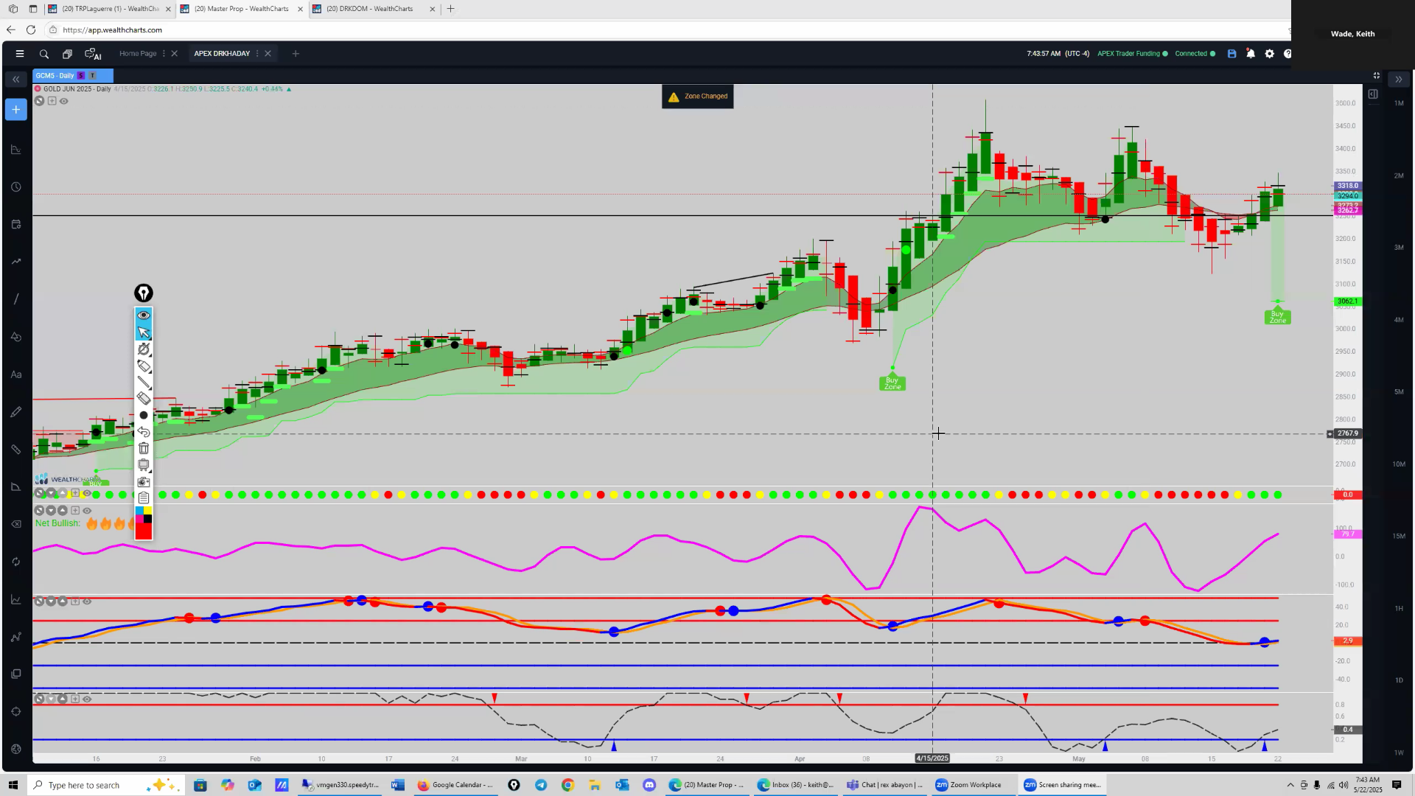This screenshot has height=796, width=1415.
Task: Open the calendar icon in left sidebar
Action: click(16, 224)
